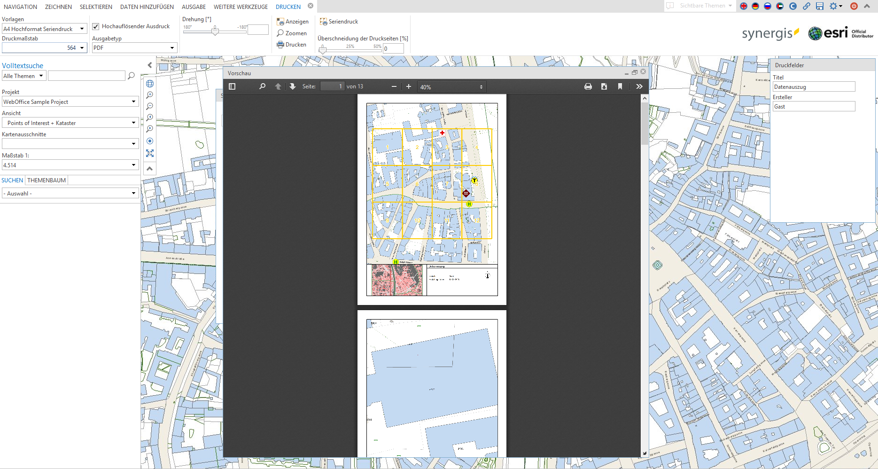878x469 pixels.
Task: Toggle Hochauflösender Ausdruck checkbox
Action: tap(96, 27)
